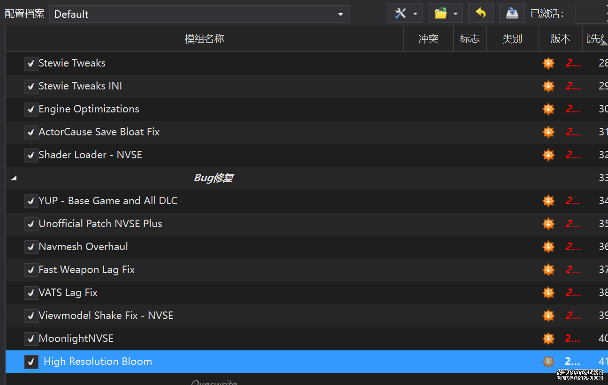Expand the dropdown arrow beside the folder icon
This screenshot has height=385, width=608.
(456, 14)
